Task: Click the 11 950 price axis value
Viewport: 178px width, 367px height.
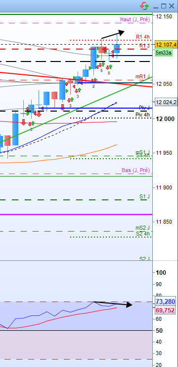Action: [x=164, y=153]
